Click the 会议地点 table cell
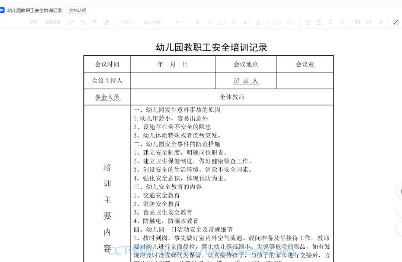402x262 pixels. pyautogui.click(x=246, y=64)
